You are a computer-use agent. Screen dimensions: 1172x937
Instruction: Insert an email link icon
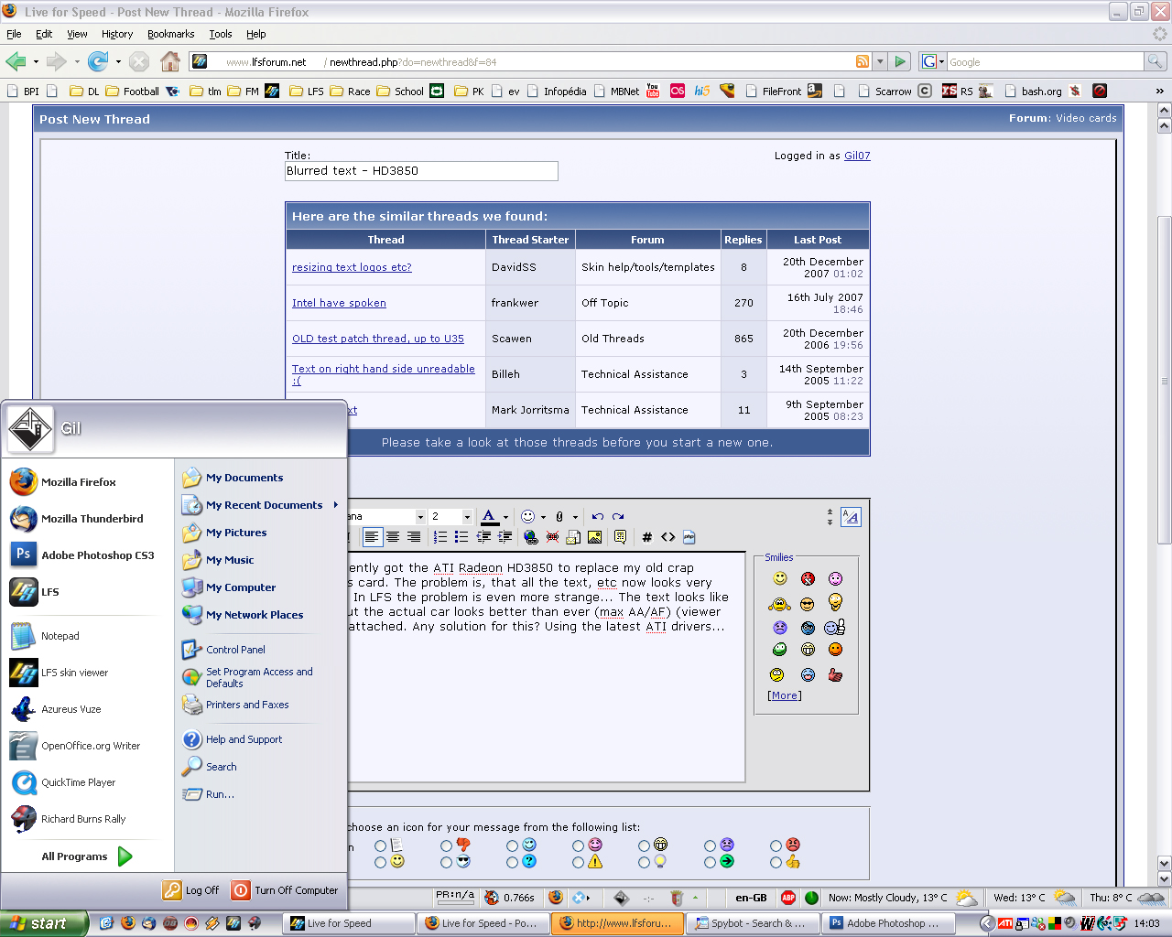[x=573, y=537]
